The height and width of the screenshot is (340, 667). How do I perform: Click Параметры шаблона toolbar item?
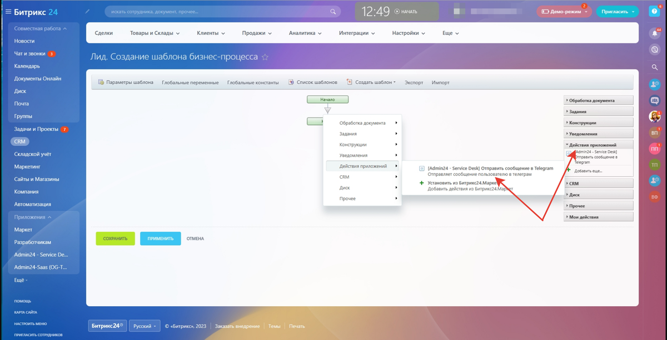pos(126,82)
